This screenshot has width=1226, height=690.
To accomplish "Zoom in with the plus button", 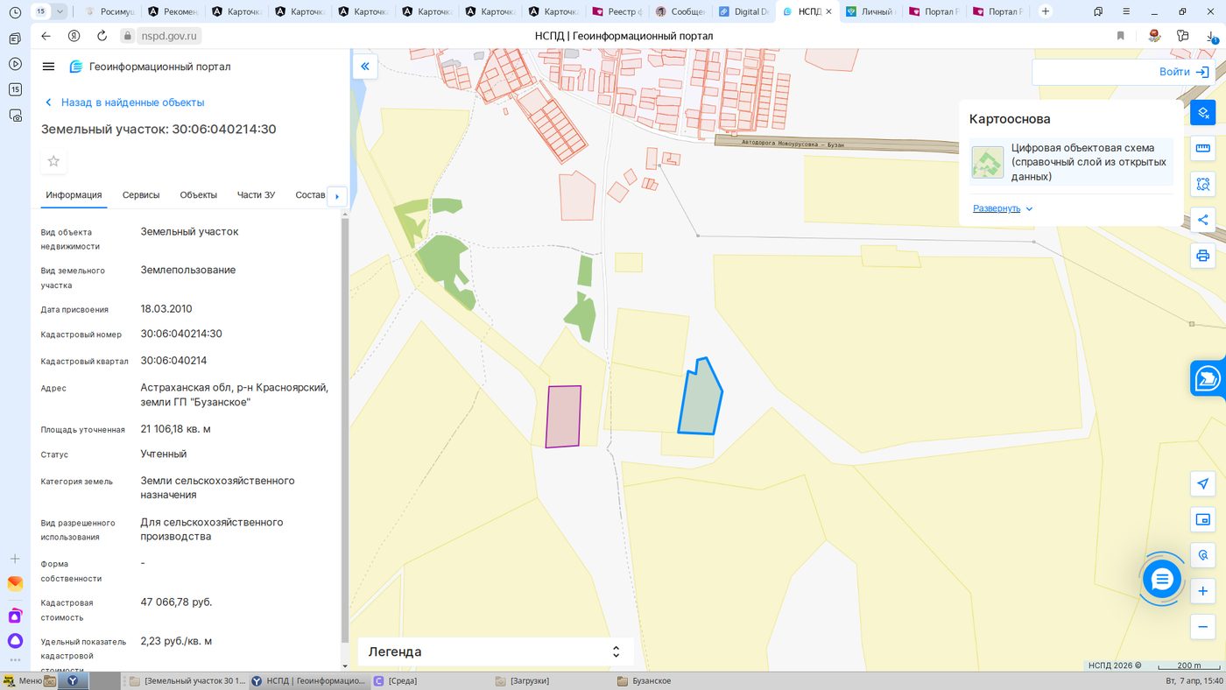I will [x=1203, y=591].
